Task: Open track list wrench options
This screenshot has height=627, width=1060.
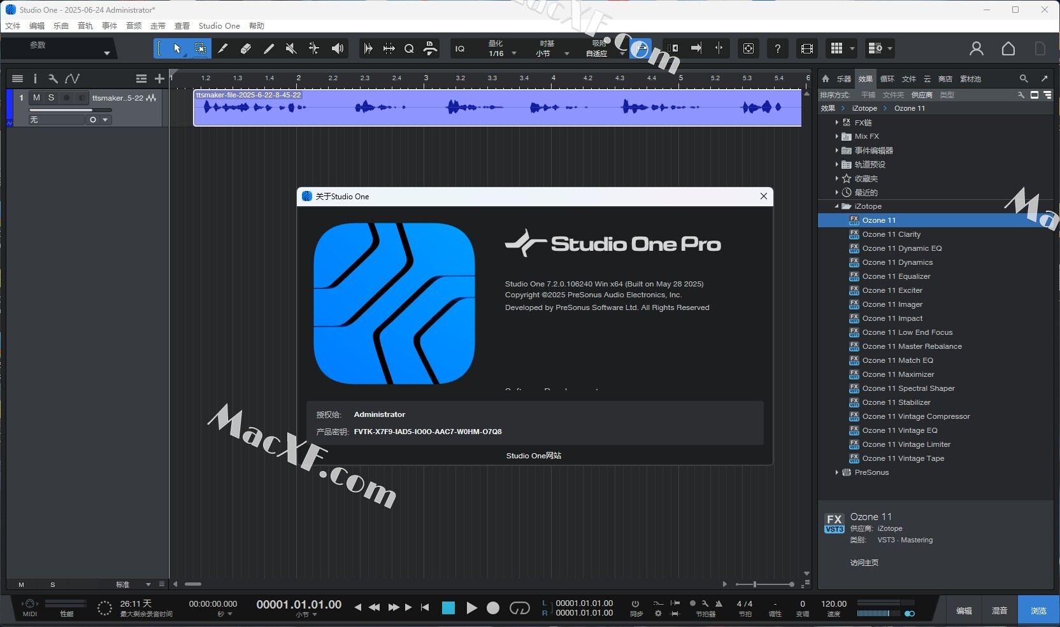Action: [53, 78]
